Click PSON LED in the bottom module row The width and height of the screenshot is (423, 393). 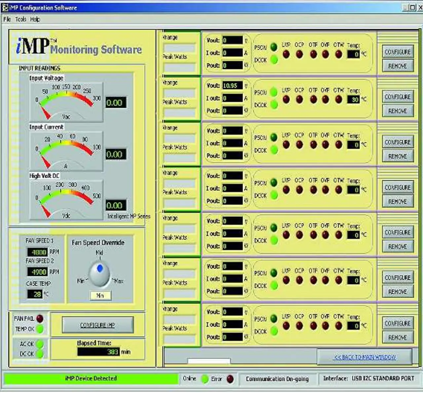274,319
